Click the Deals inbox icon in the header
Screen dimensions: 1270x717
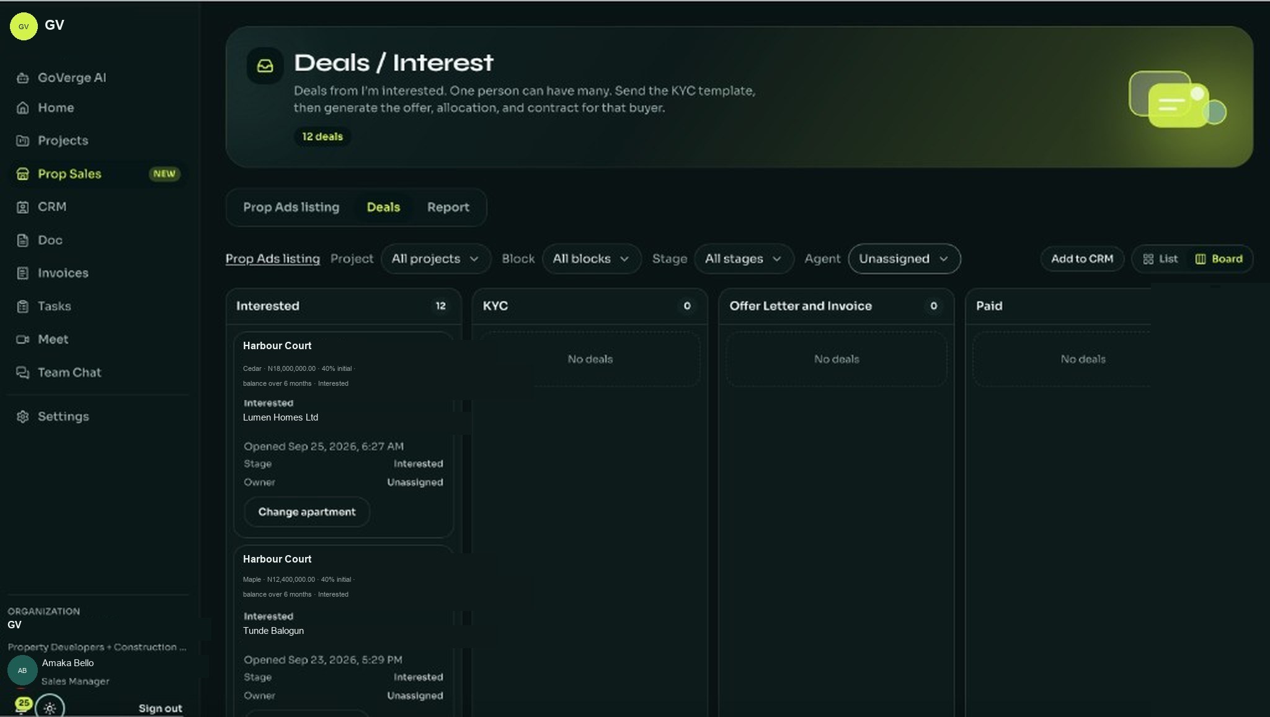point(265,66)
